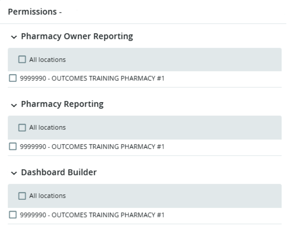Collapse the Pharmacy Owner Reporting chevron
This screenshot has height=227, width=291.
click(x=15, y=37)
